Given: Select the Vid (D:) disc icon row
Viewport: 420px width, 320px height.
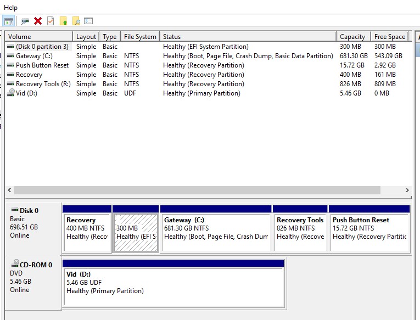Looking at the screenshot, I should [x=208, y=93].
